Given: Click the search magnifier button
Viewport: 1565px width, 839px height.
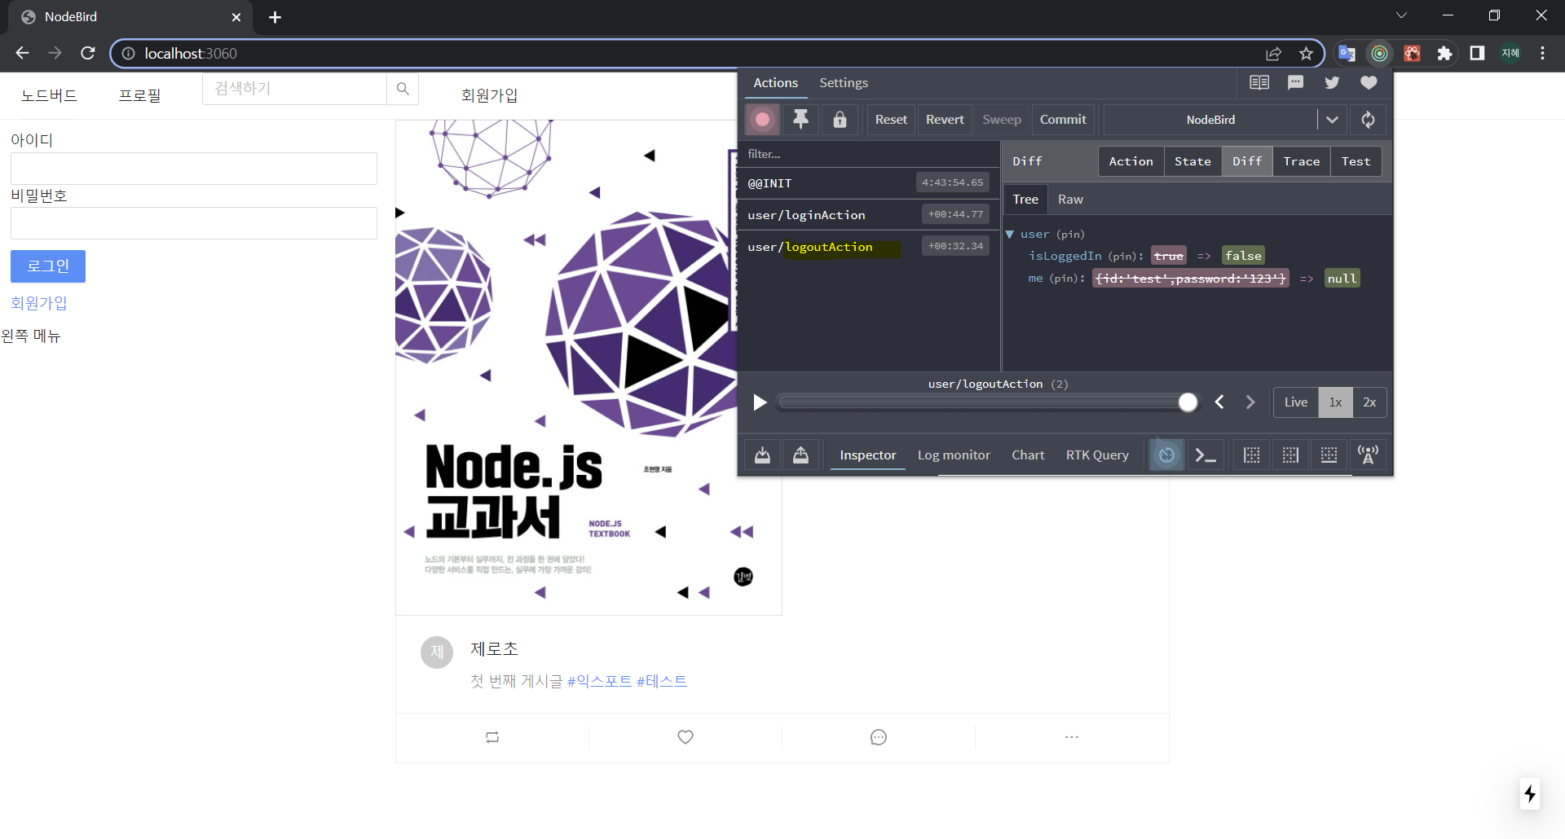Looking at the screenshot, I should pyautogui.click(x=403, y=89).
